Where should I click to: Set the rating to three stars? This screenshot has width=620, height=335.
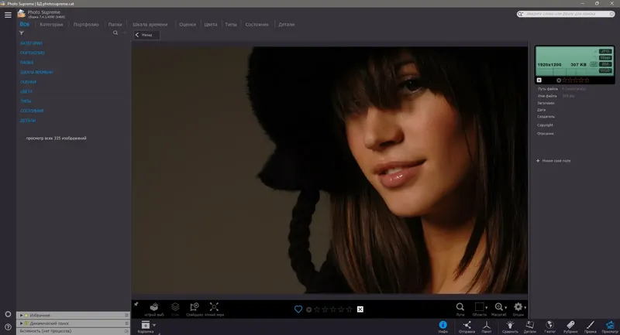333,309
